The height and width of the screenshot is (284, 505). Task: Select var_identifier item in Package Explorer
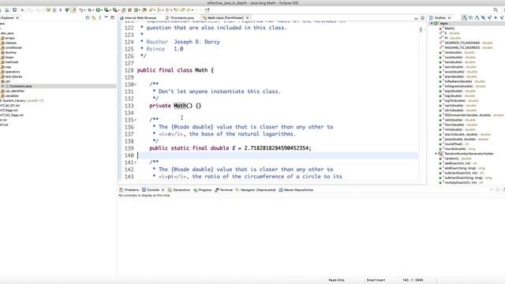(13, 92)
